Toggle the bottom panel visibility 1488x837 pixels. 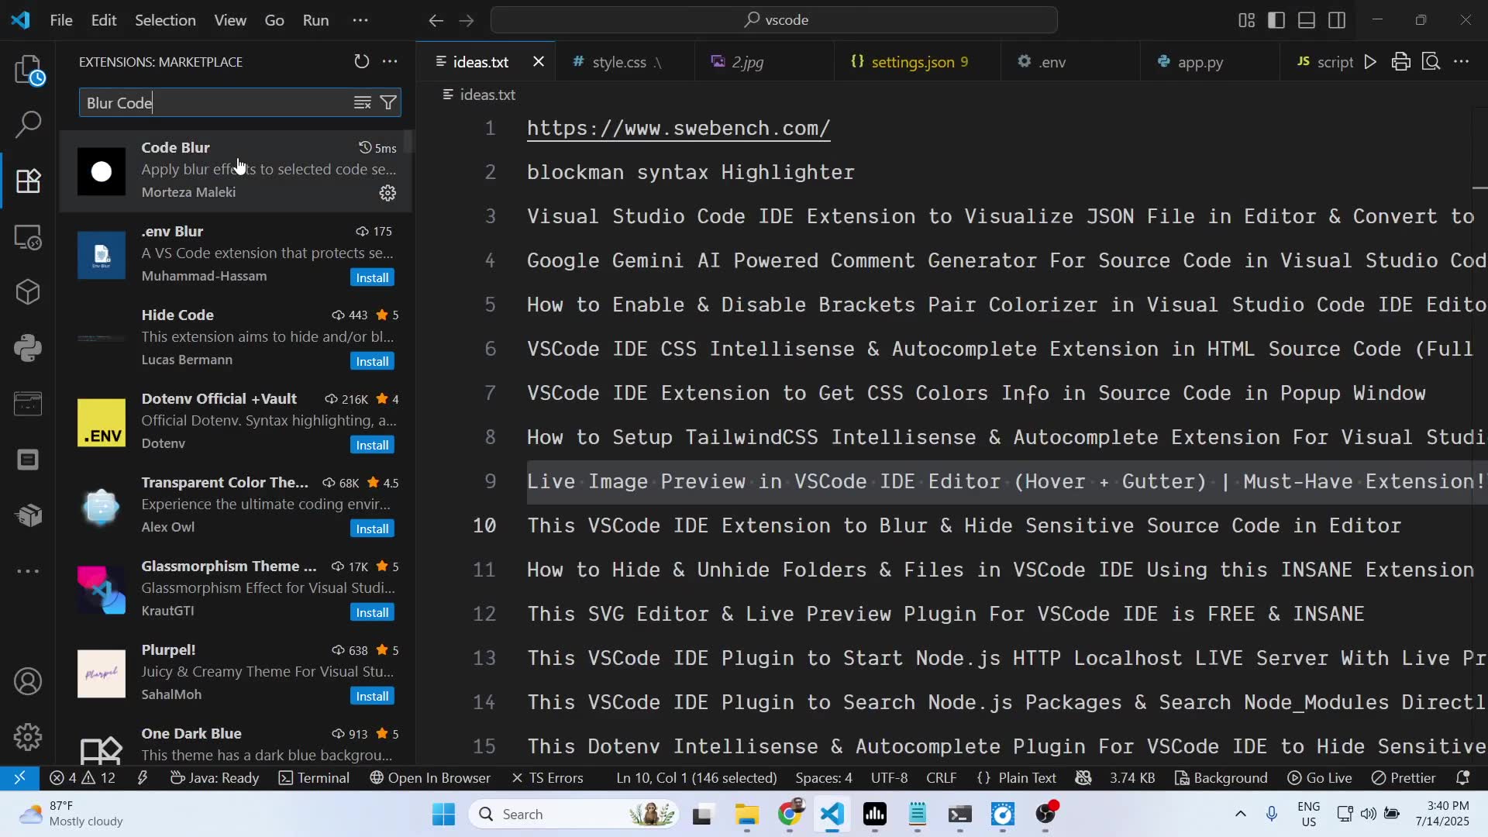(x=1307, y=20)
